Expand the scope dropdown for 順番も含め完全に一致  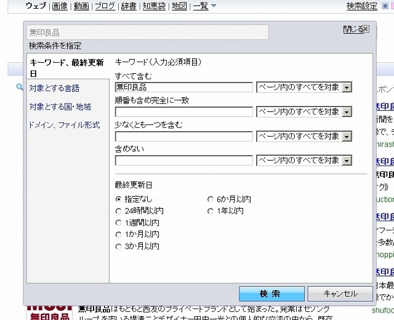point(304,112)
